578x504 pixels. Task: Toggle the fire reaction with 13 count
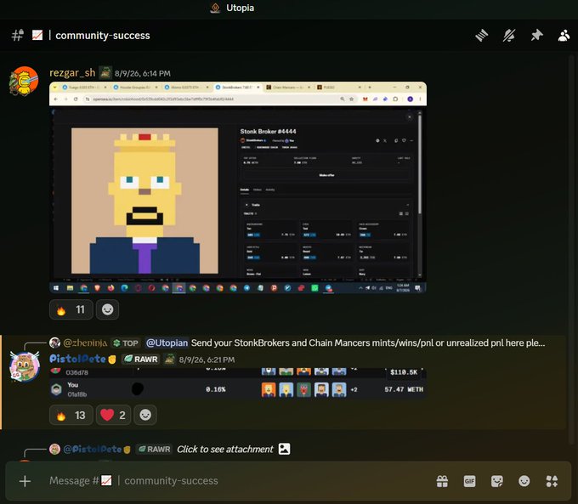[71, 415]
